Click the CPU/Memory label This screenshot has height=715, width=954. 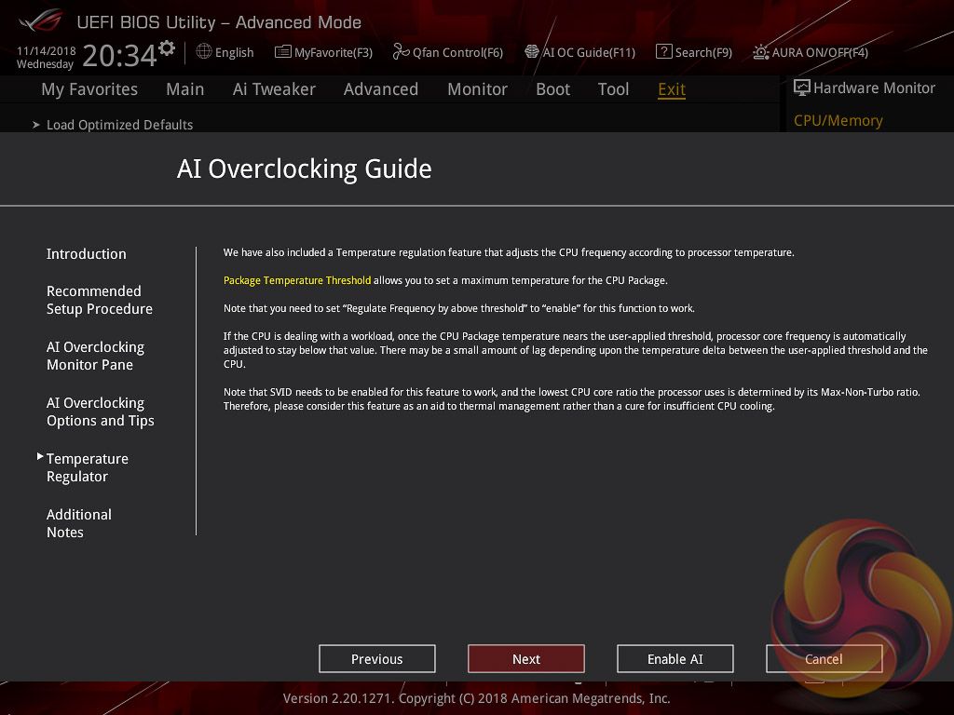pos(838,120)
